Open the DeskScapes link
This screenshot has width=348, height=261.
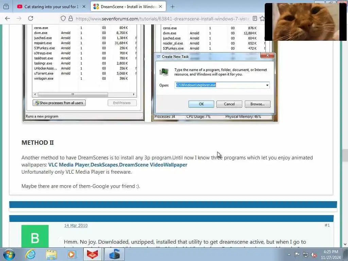pos(104,165)
